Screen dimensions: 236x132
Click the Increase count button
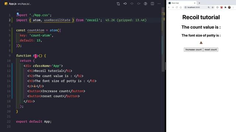pos(193,49)
